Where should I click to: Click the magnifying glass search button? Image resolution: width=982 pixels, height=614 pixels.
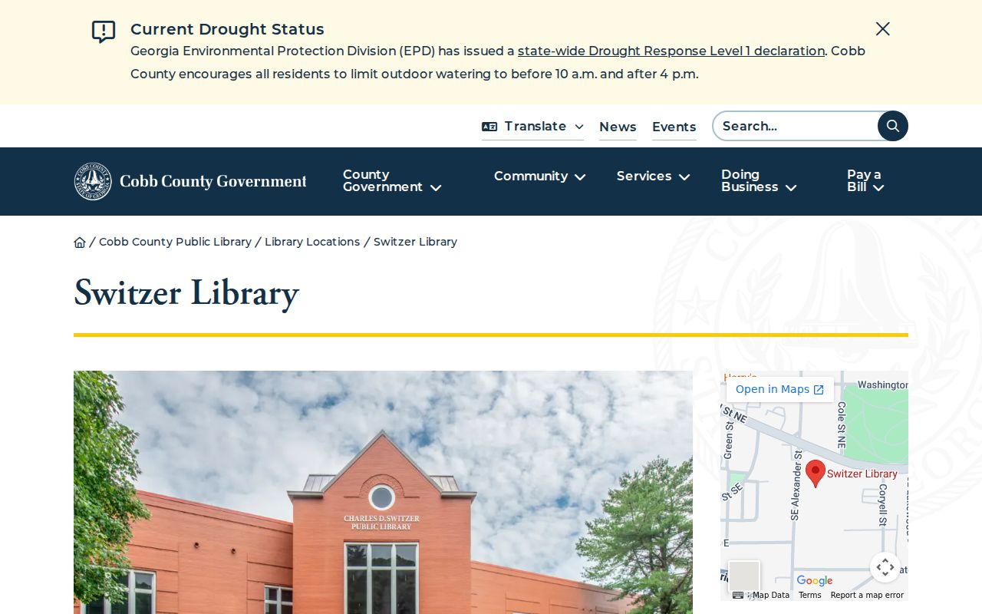pyautogui.click(x=893, y=126)
